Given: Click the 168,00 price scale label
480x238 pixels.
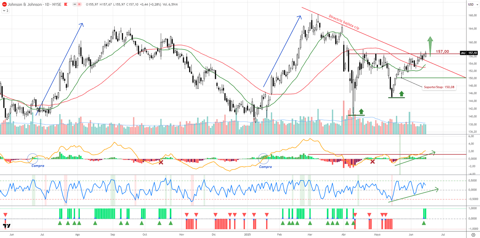Looking at the screenshot, I should pyautogui.click(x=473, y=15).
